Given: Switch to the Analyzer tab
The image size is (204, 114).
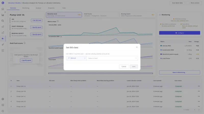Looking at the screenshot, I should tap(39, 8).
